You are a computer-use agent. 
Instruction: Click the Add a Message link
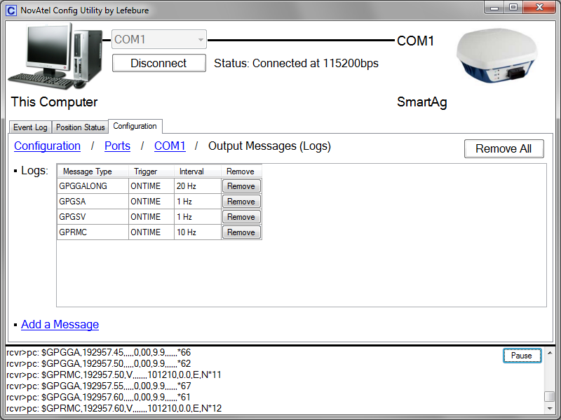60,325
